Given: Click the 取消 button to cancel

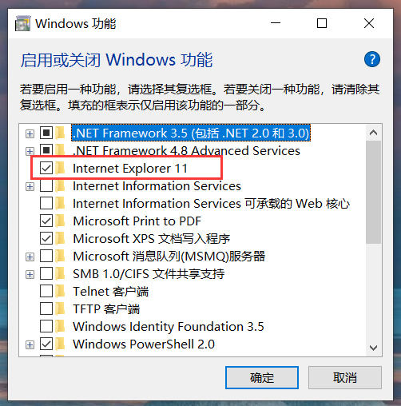Looking at the screenshot, I should point(345,377).
